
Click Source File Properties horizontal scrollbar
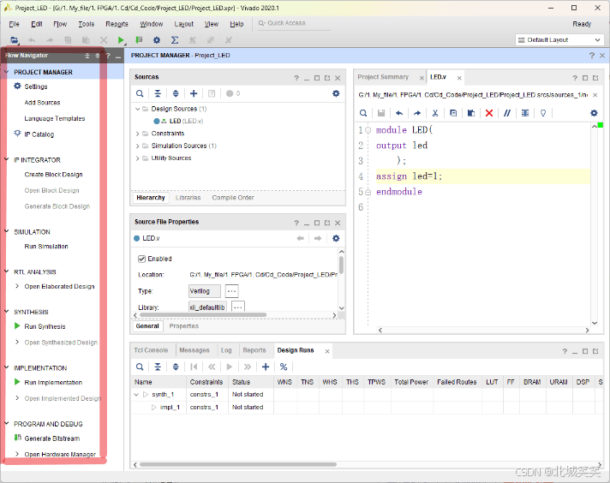(x=203, y=315)
